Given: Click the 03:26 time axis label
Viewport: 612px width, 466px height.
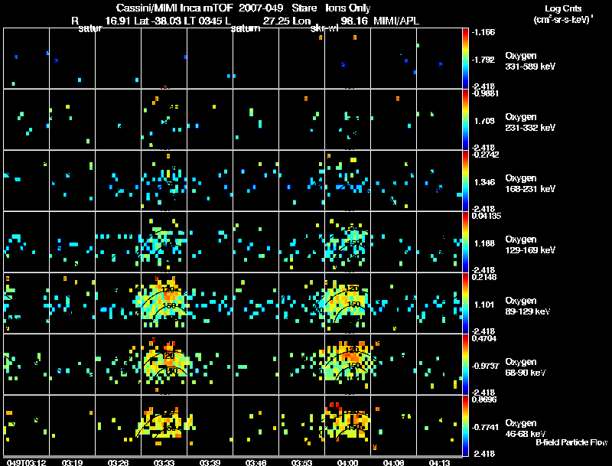Looking at the screenshot, I should [x=119, y=462].
